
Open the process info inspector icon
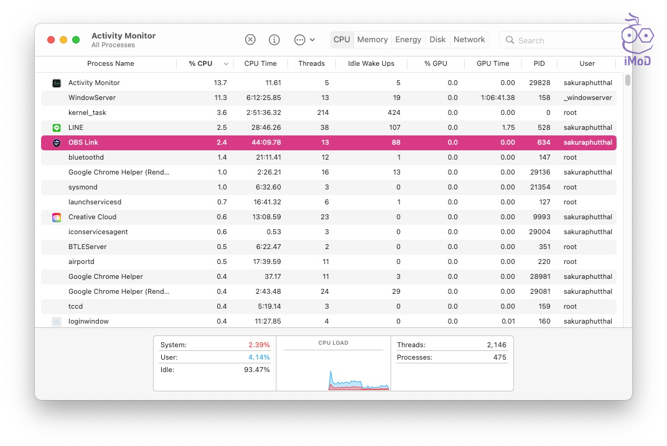[x=274, y=40]
